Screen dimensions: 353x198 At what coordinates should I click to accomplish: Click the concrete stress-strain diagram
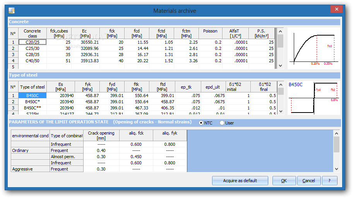[314, 48]
